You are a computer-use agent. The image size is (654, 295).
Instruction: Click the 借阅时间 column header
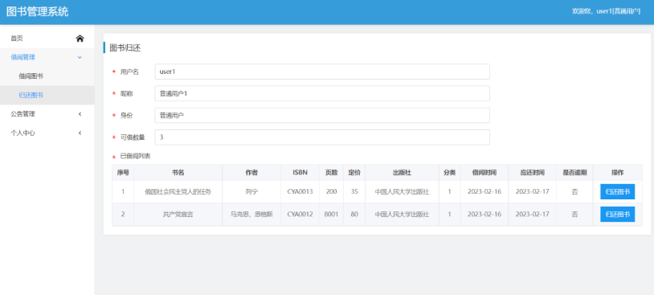[x=484, y=172]
